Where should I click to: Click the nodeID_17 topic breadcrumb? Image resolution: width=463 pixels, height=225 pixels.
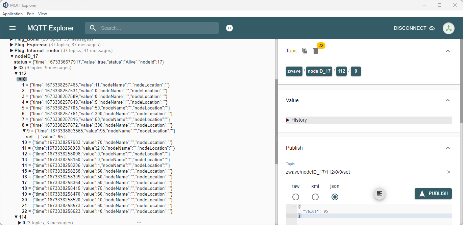tap(319, 71)
